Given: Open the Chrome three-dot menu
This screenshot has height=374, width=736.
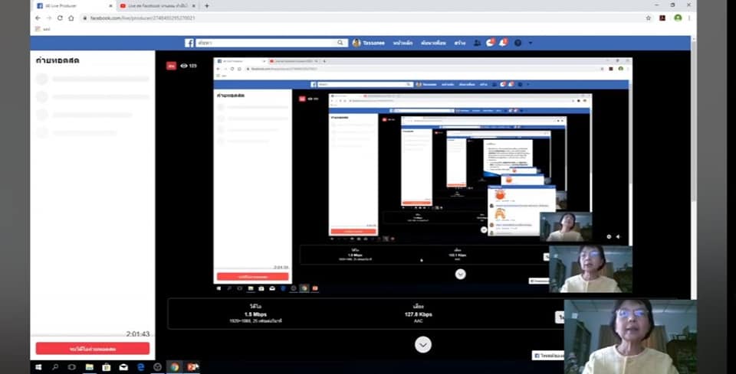Looking at the screenshot, I should pyautogui.click(x=691, y=18).
